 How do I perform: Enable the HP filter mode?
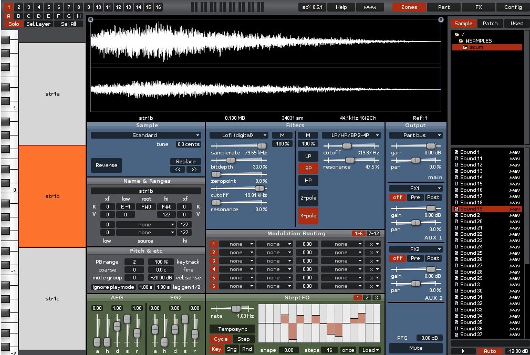pos(308,180)
